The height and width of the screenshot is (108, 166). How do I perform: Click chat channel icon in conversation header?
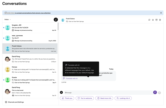point(67,21)
